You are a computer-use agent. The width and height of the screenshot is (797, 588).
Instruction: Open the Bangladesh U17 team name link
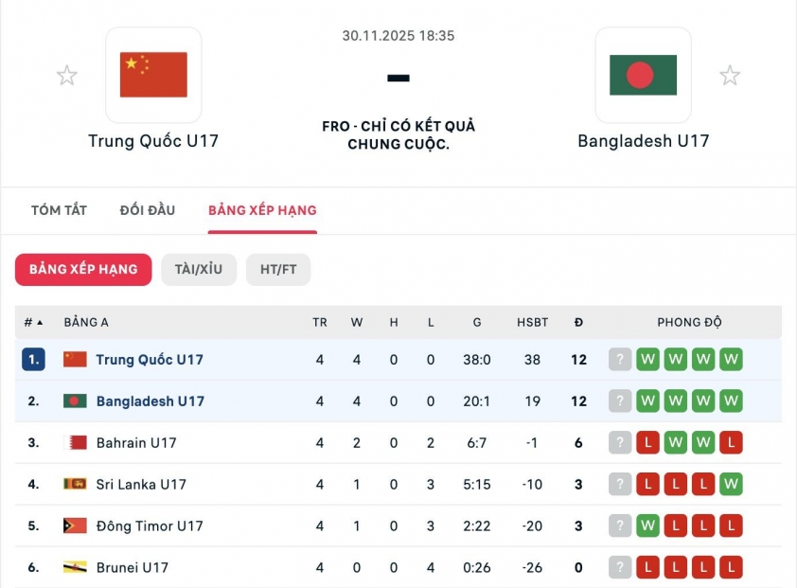150,401
